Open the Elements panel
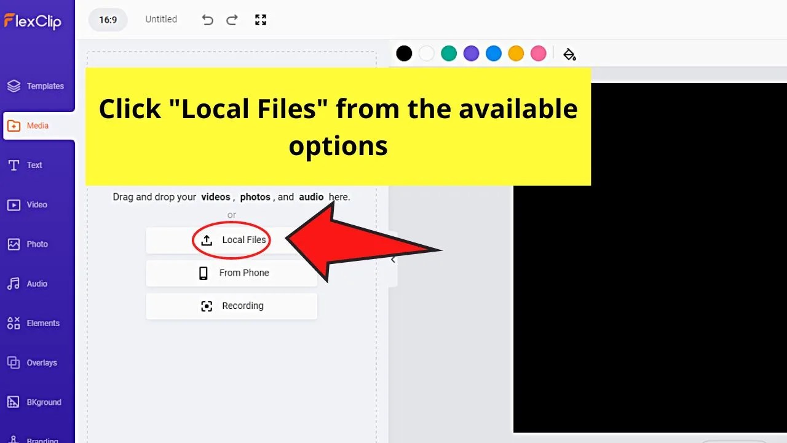The image size is (787, 443). (x=37, y=323)
